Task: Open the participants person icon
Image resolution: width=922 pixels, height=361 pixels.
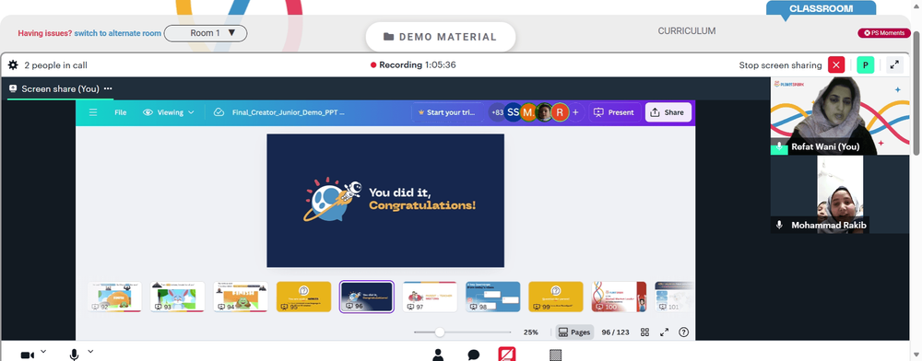Action: point(438,355)
